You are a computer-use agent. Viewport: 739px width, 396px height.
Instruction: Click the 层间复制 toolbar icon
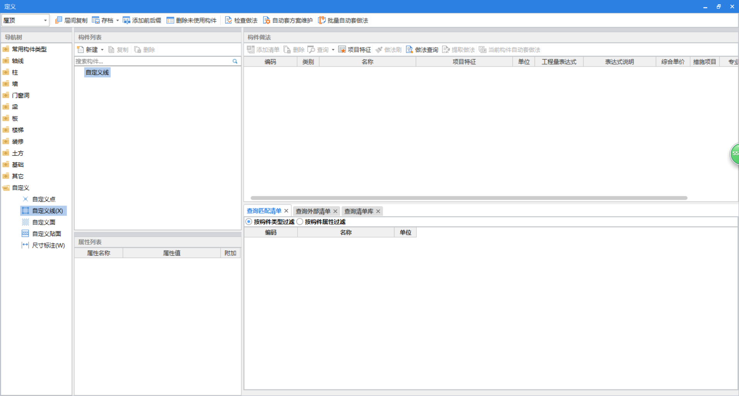(59, 20)
